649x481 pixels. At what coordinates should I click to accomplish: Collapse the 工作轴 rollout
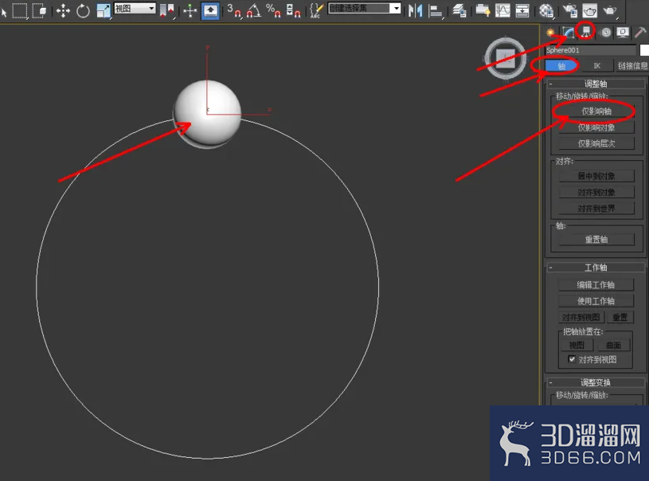click(x=596, y=268)
